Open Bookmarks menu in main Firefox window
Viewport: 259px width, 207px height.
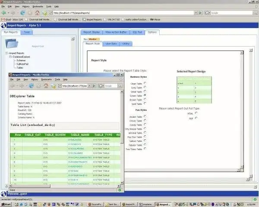click(38, 6)
